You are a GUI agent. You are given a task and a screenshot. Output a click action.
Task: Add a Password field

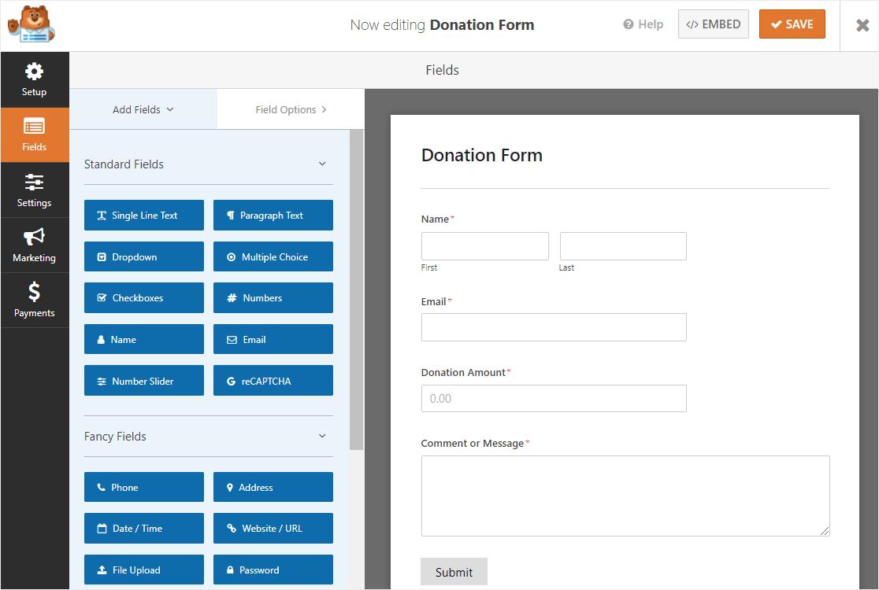tap(273, 570)
